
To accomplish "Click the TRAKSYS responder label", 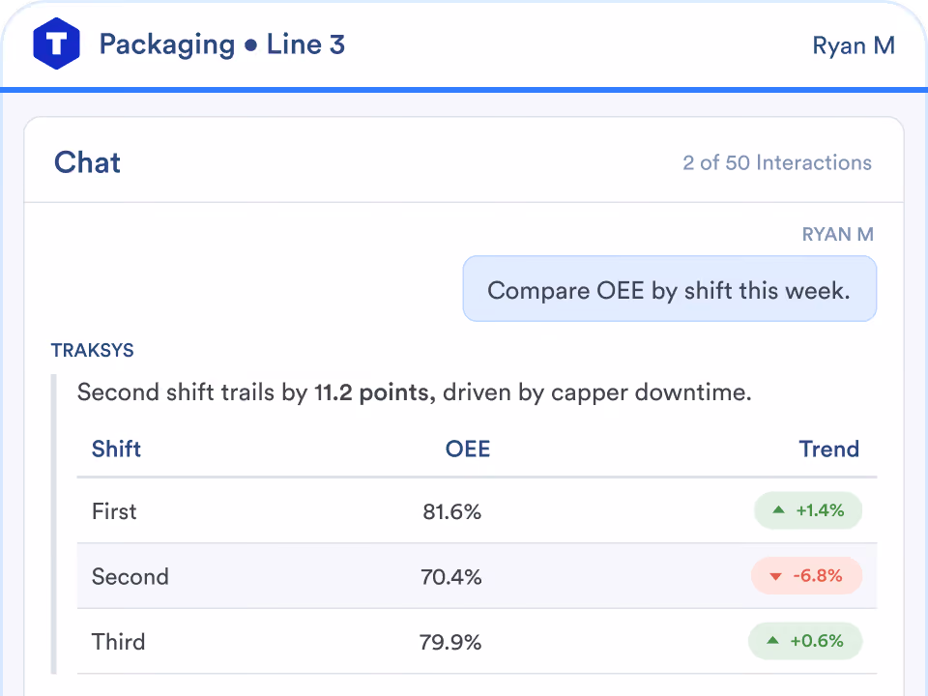I will [93, 350].
